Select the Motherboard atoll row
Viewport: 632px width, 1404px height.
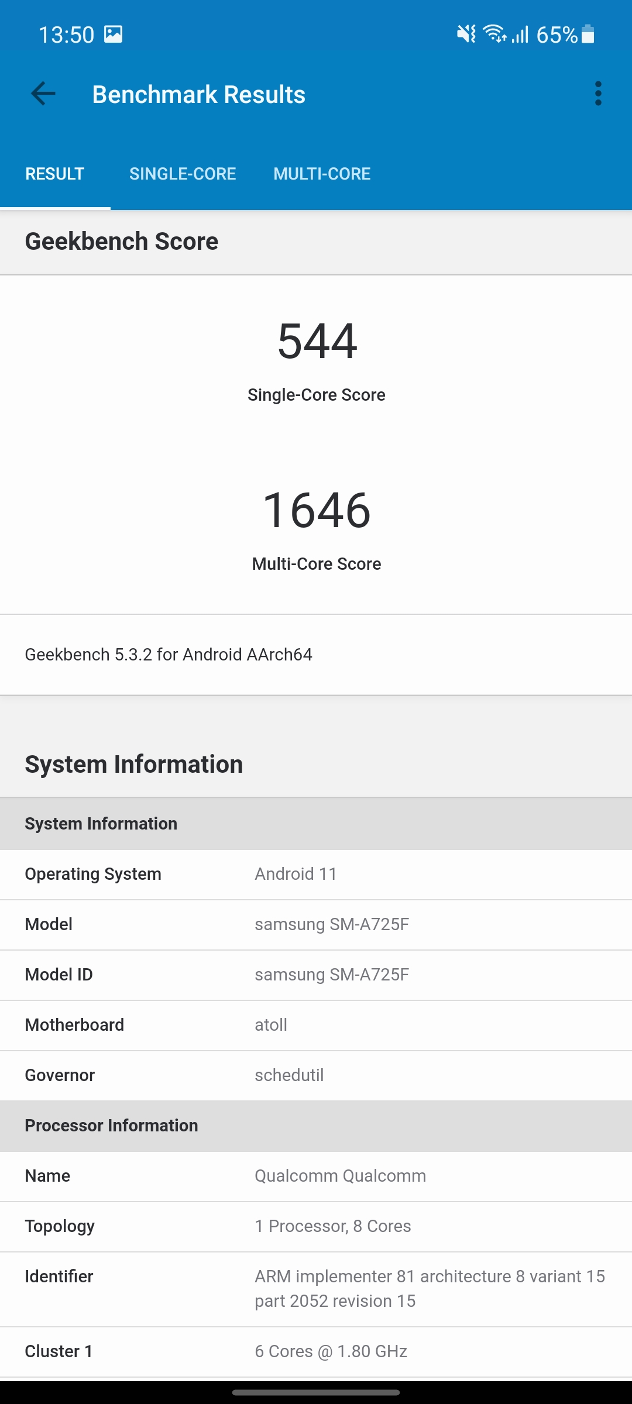coord(316,1025)
